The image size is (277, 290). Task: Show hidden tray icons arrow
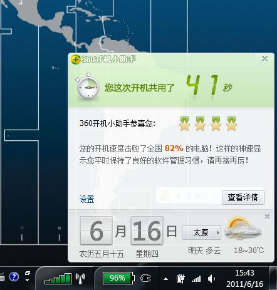coord(165,279)
